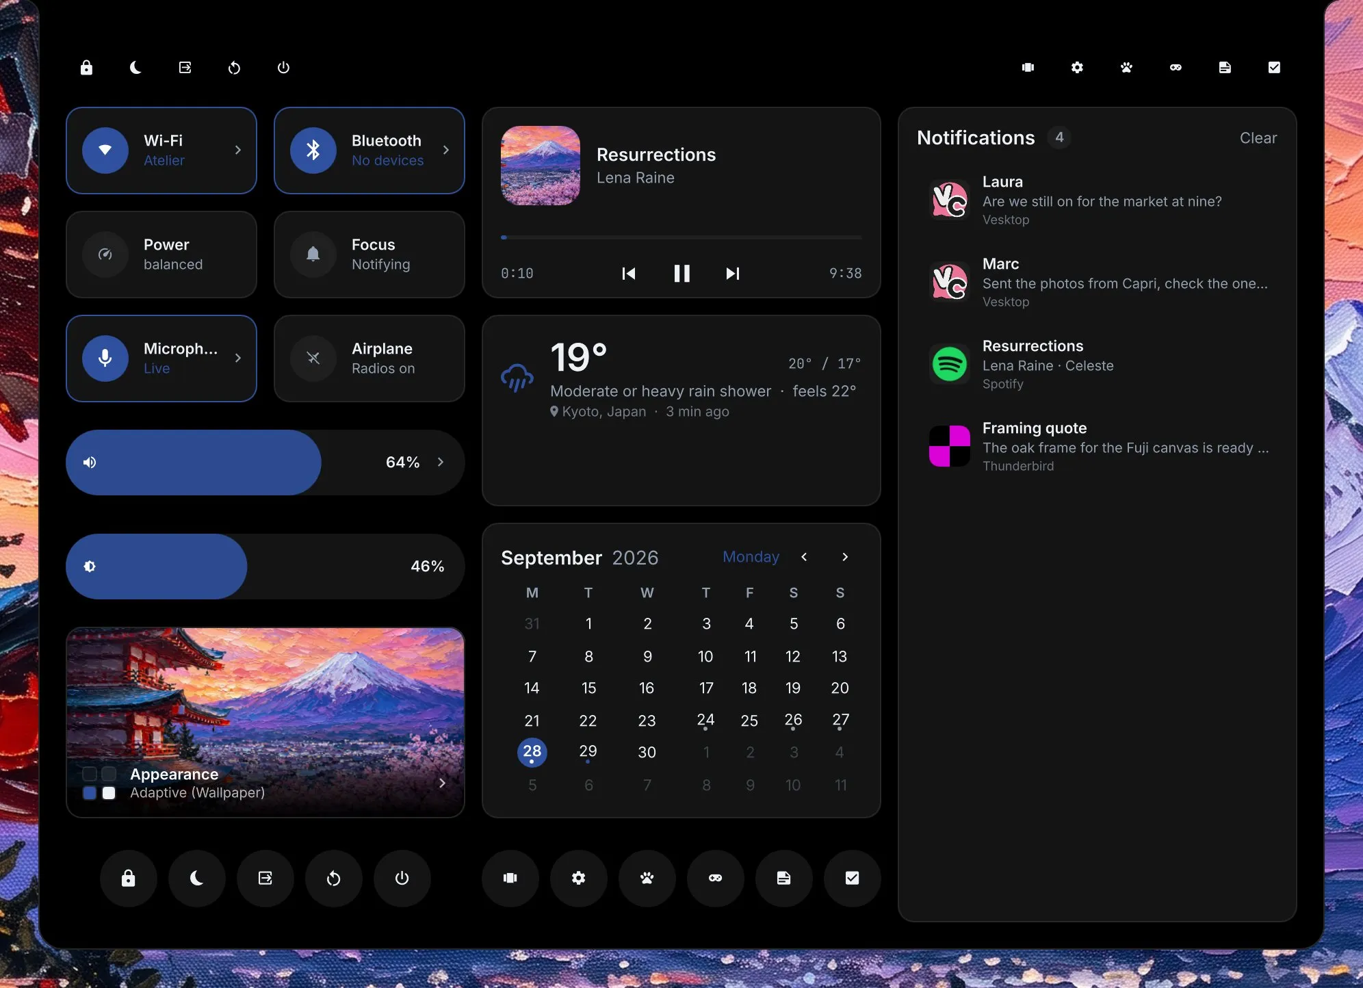Click the round paw button at the bottom
The height and width of the screenshot is (988, 1363).
click(x=647, y=879)
